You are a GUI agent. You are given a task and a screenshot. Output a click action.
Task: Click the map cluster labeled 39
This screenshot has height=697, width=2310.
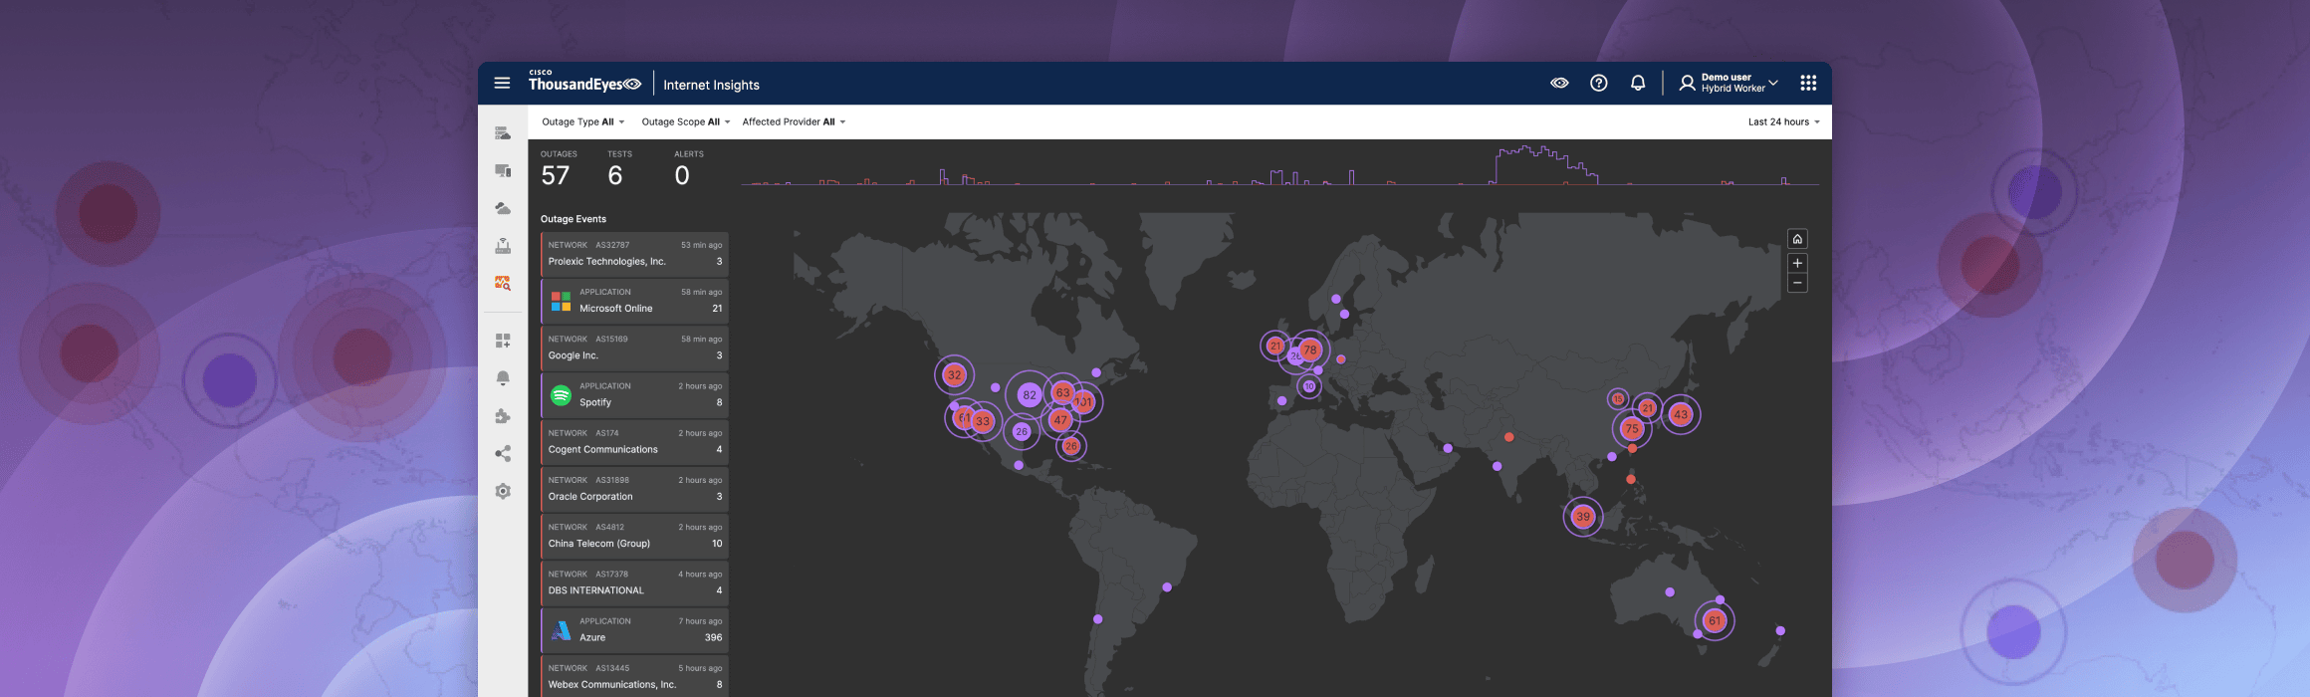[x=1583, y=517]
